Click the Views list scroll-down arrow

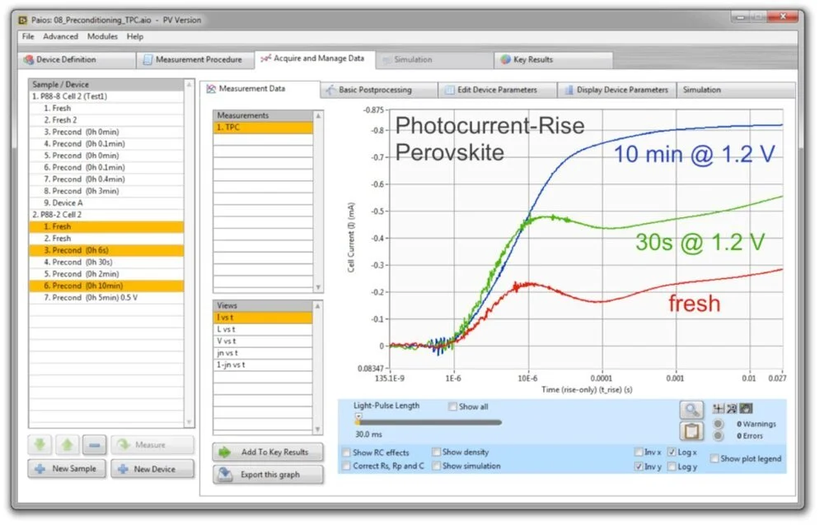pyautogui.click(x=318, y=430)
